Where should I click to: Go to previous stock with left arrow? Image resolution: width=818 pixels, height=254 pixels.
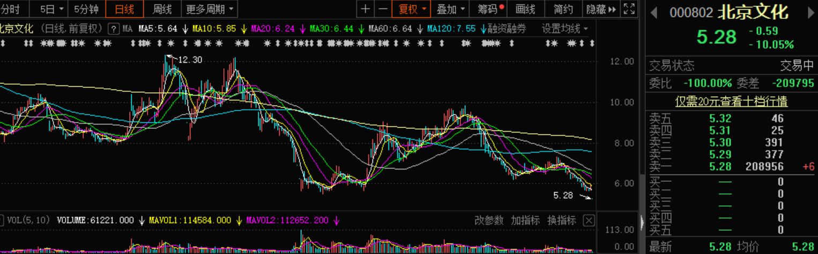653,13
